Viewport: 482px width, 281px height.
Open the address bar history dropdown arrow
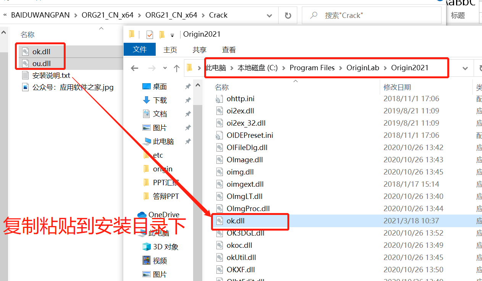[465, 68]
